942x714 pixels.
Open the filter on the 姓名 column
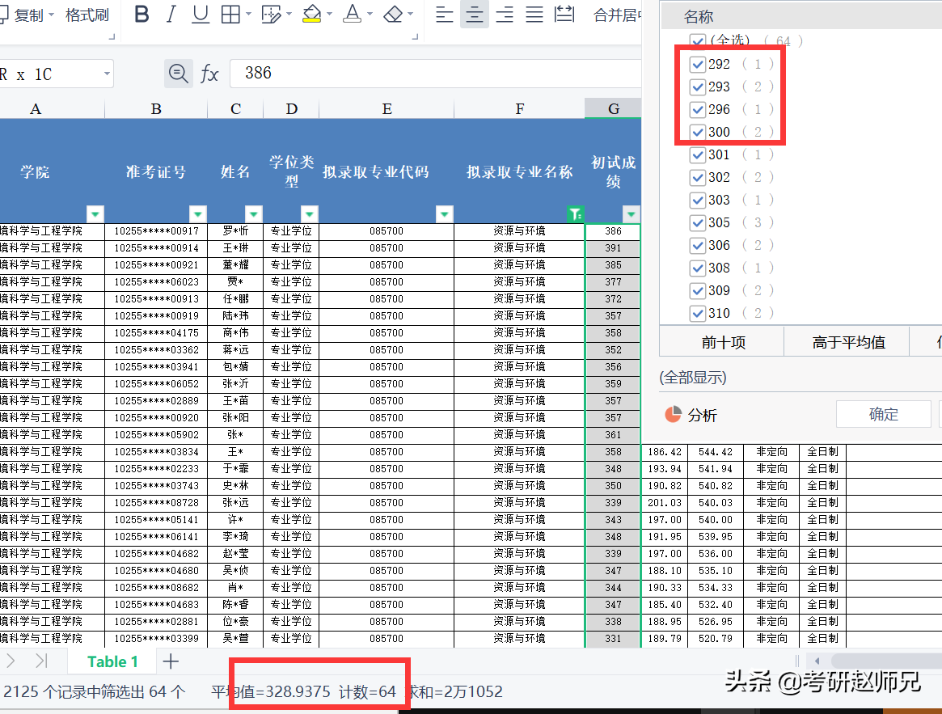[x=253, y=213]
